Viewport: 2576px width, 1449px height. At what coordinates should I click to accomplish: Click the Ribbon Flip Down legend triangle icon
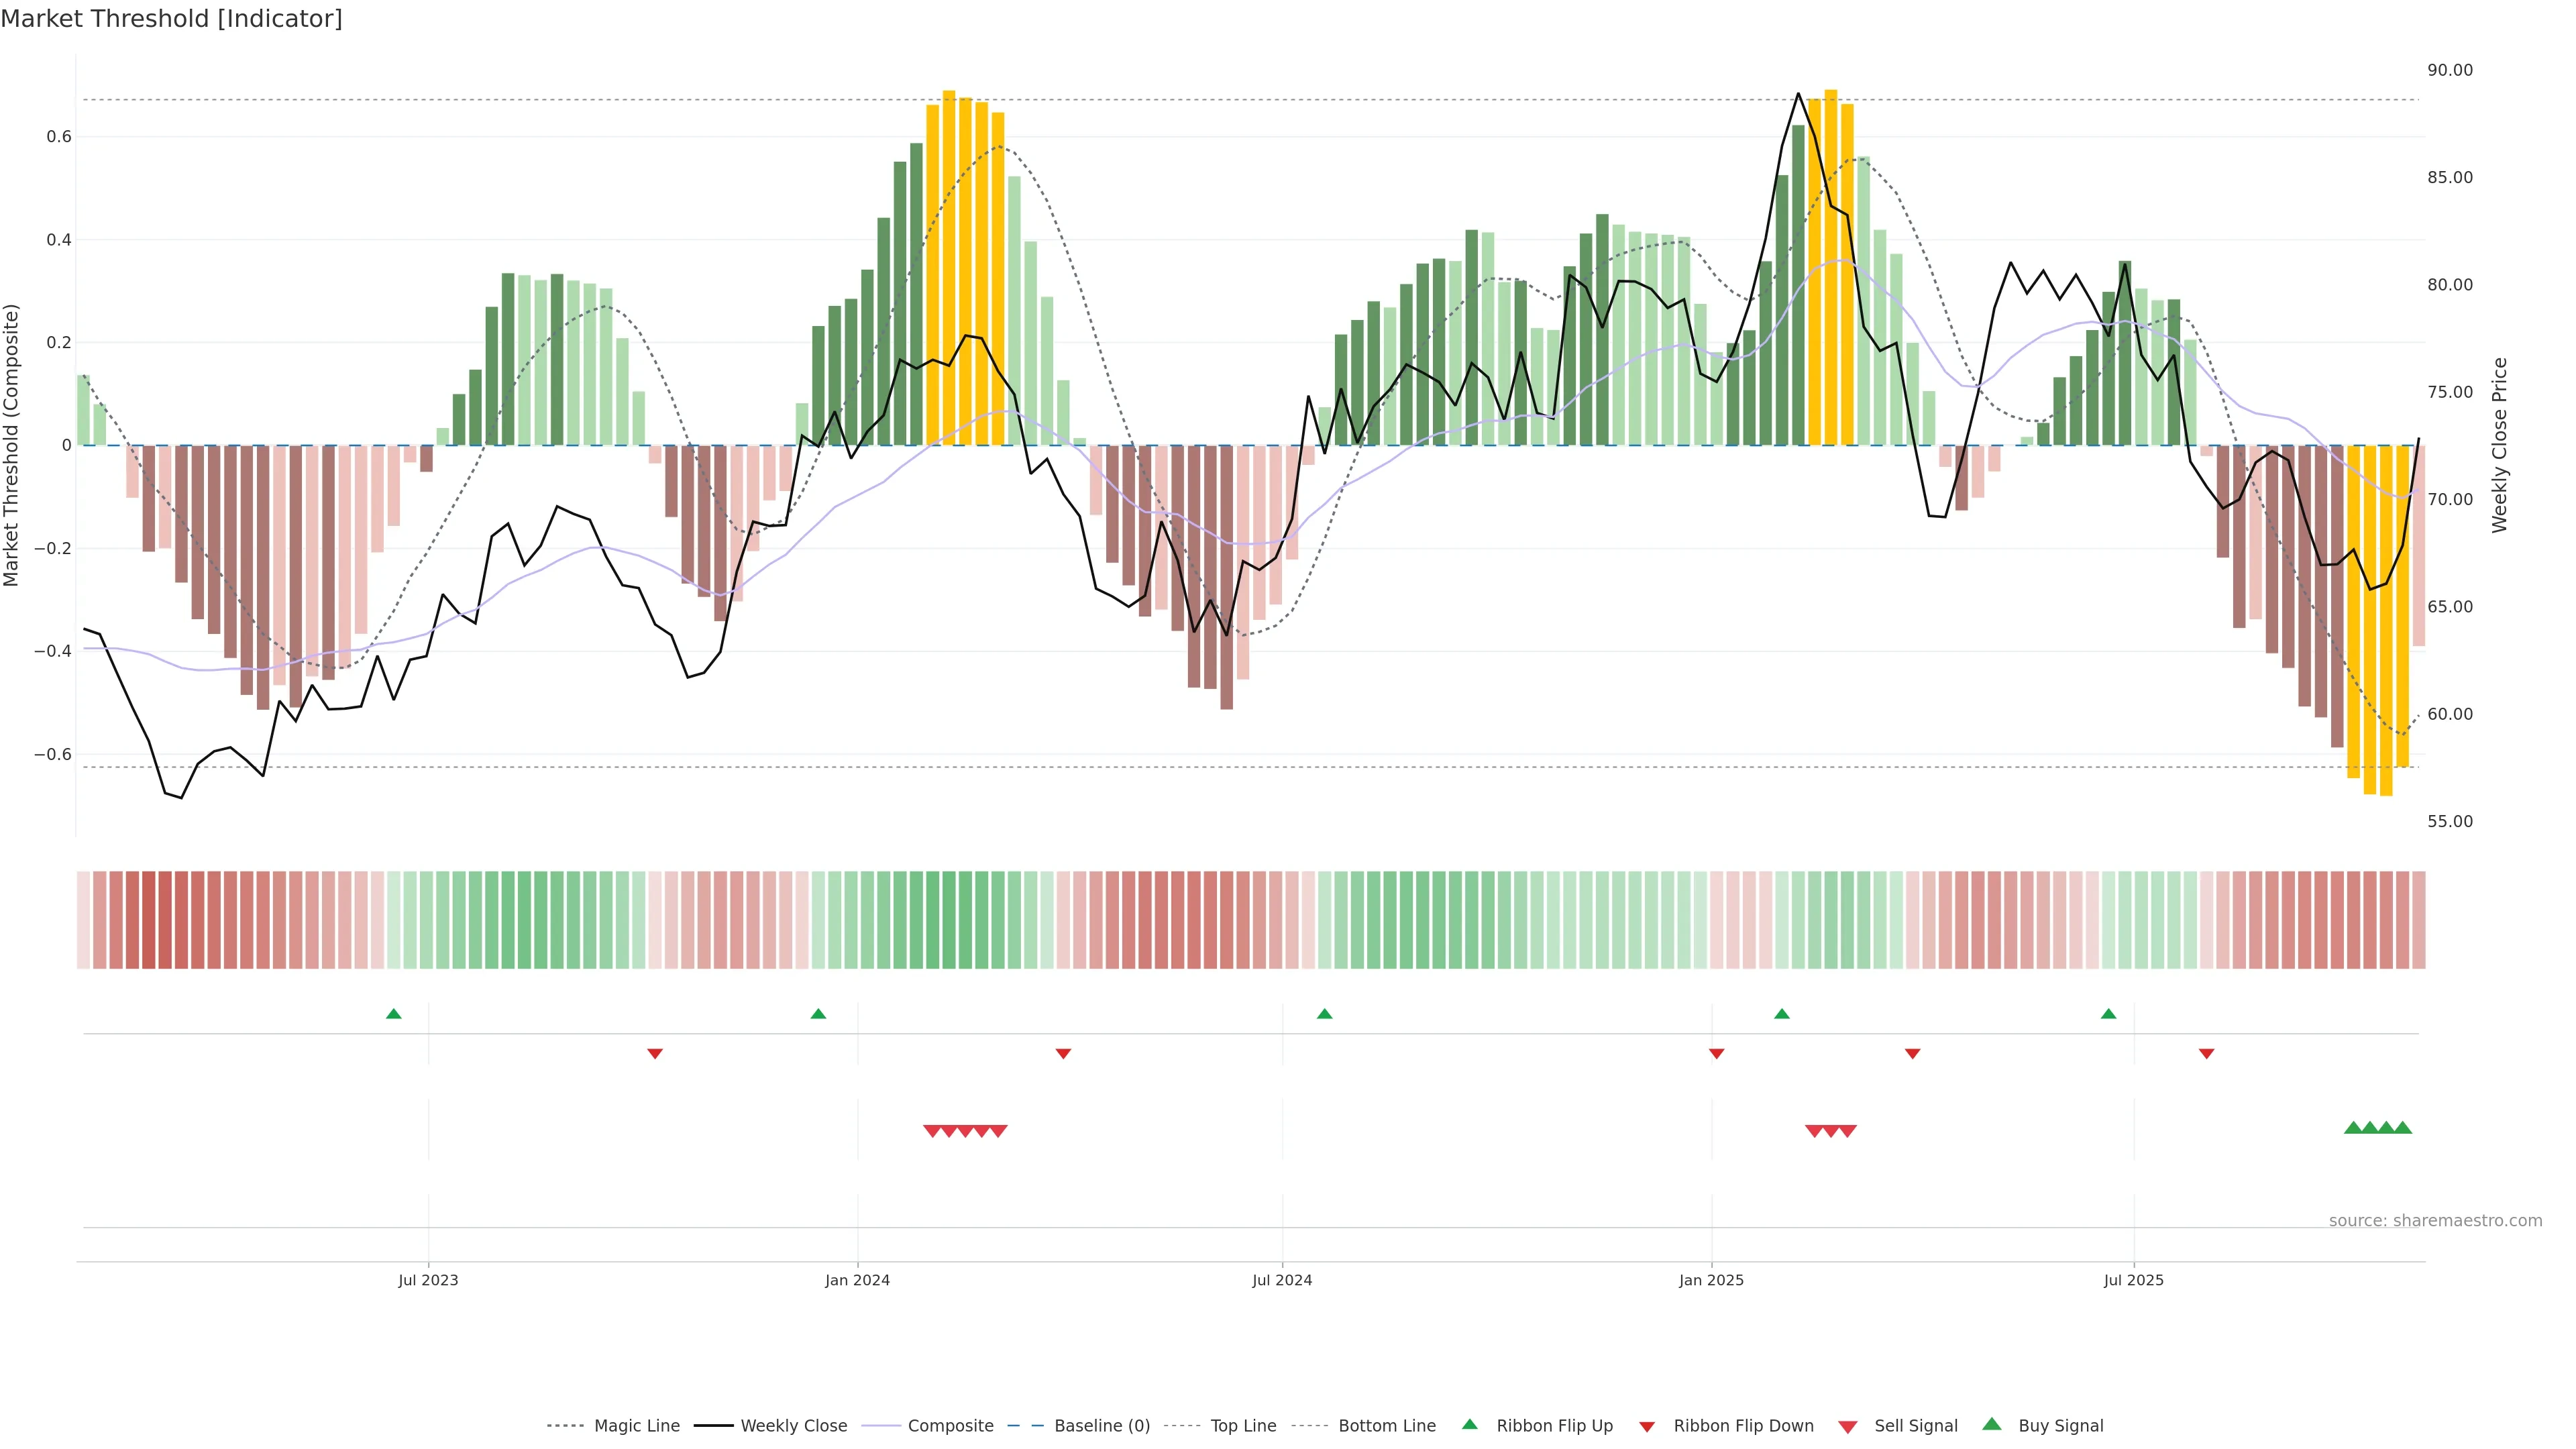tap(1647, 1426)
